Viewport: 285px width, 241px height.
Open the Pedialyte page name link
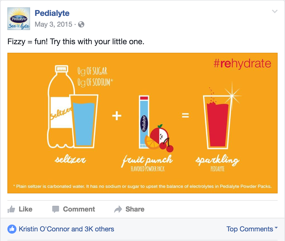[x=52, y=13]
